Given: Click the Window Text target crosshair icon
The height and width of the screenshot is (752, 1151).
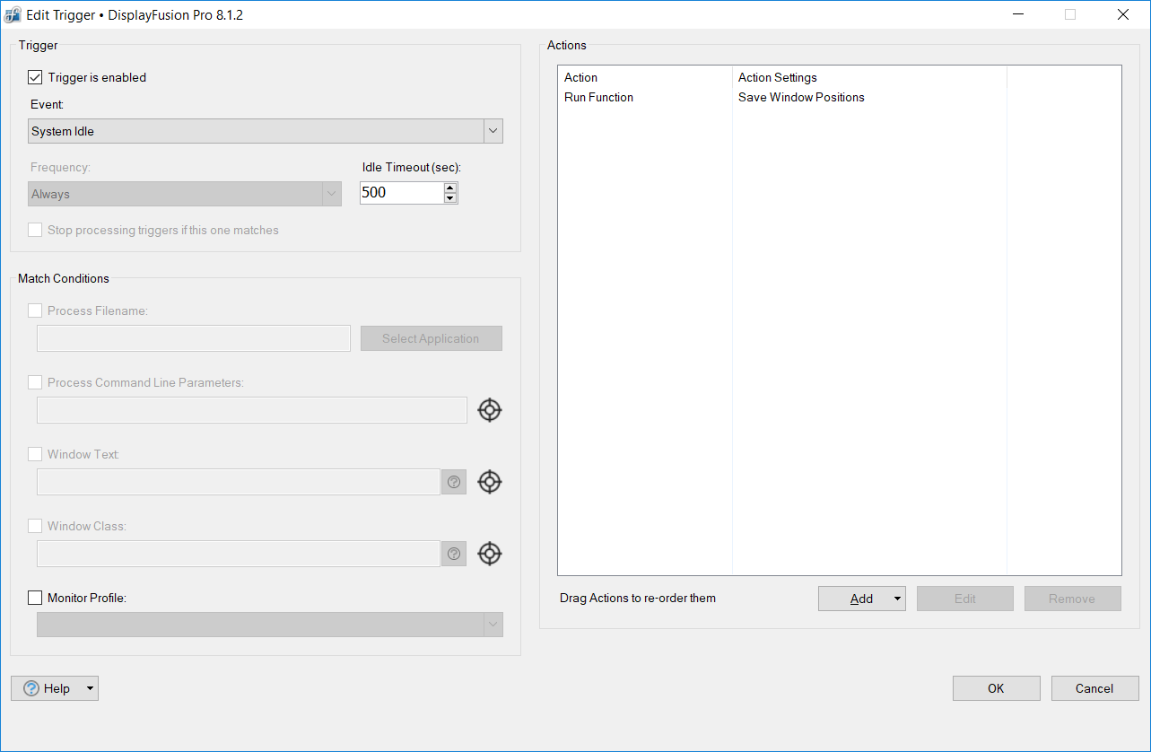Looking at the screenshot, I should [489, 482].
